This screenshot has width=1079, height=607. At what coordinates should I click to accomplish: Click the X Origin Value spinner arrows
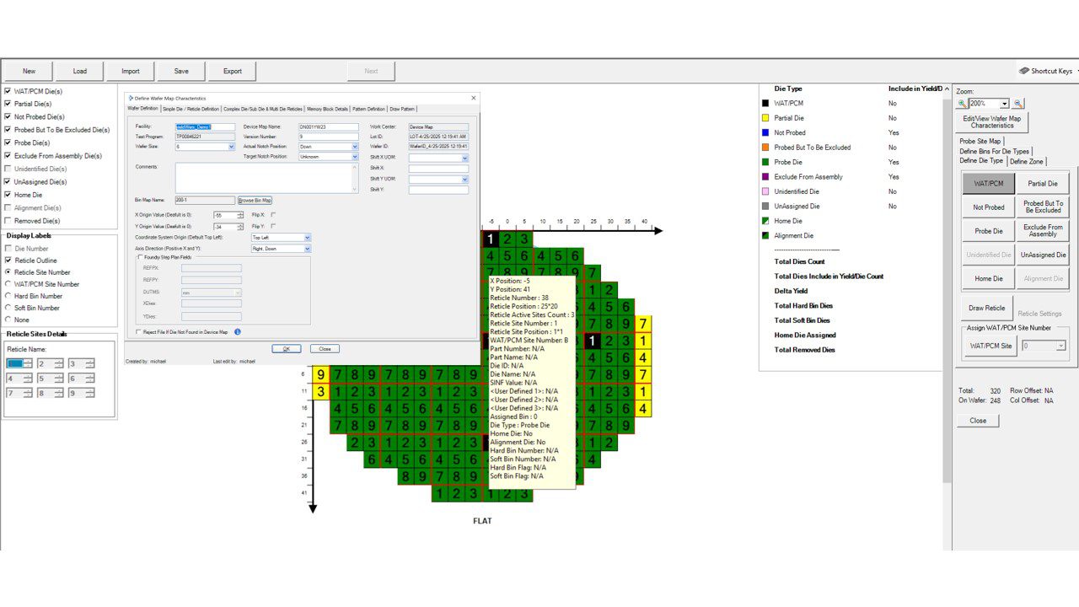click(x=240, y=215)
